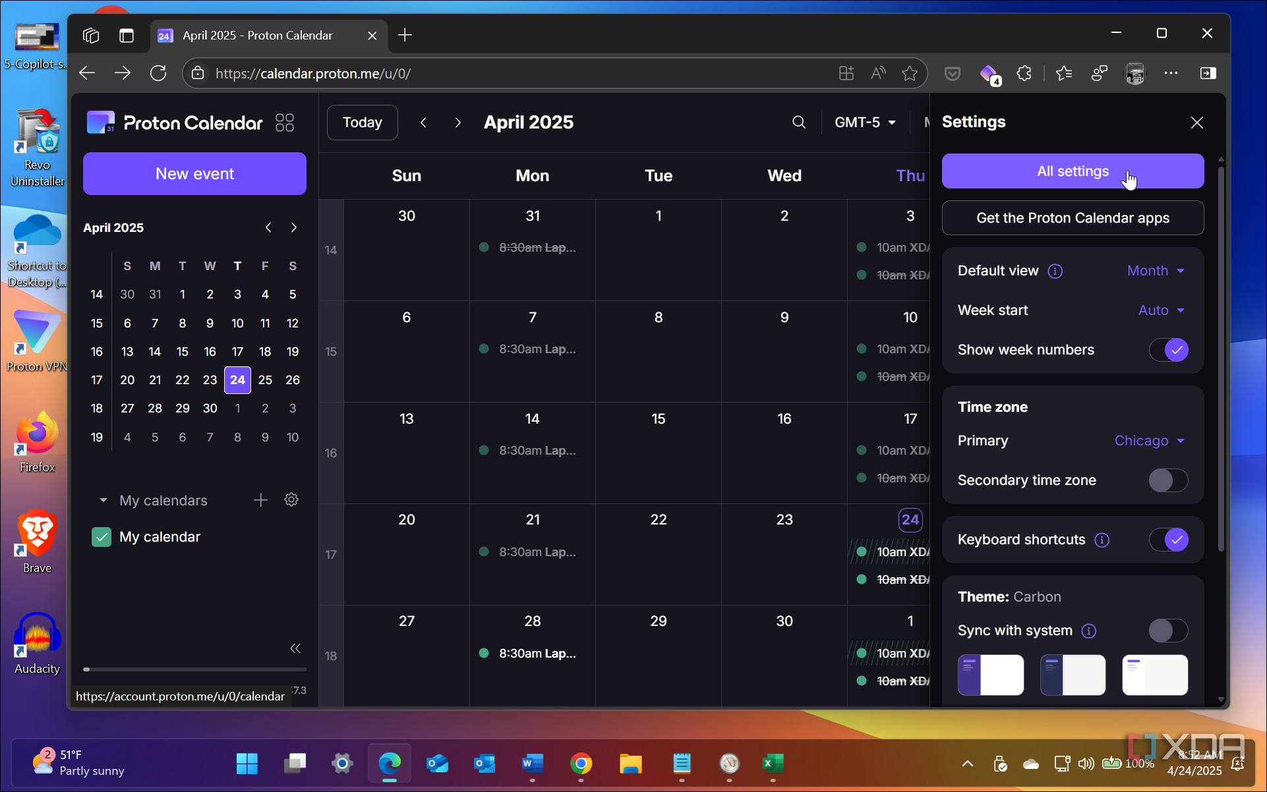This screenshot has height=792, width=1267.
Task: Open File Explorer from the taskbar
Action: pos(631,764)
